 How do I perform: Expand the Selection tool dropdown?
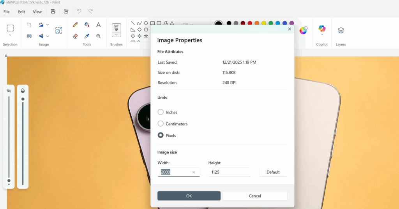pyautogui.click(x=10, y=35)
